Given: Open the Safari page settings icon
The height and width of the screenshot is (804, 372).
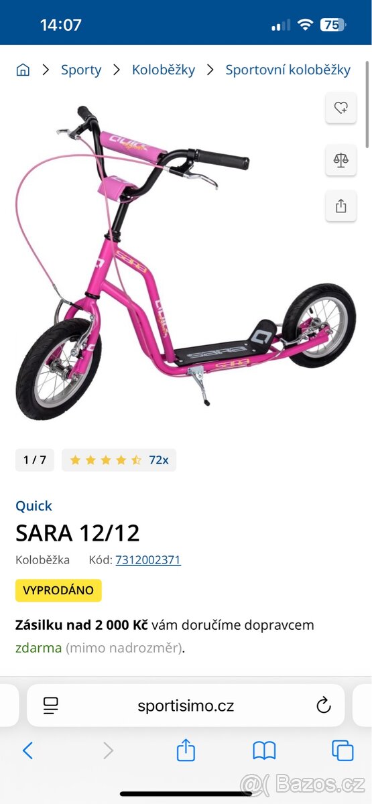Looking at the screenshot, I should pos(50,705).
